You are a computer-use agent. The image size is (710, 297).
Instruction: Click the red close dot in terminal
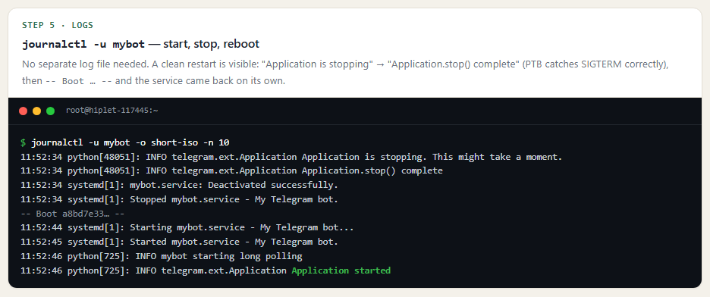tap(23, 111)
